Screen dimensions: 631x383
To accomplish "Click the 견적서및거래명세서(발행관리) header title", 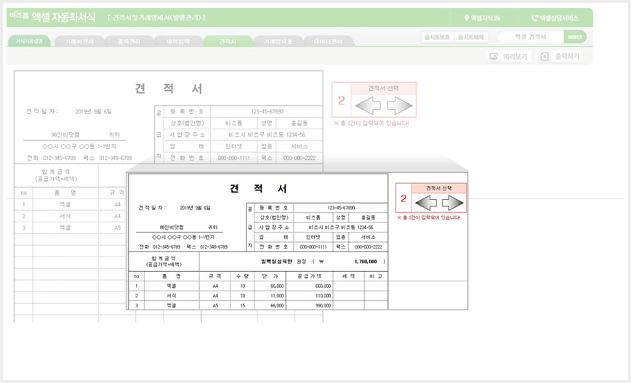I will pos(156,17).
